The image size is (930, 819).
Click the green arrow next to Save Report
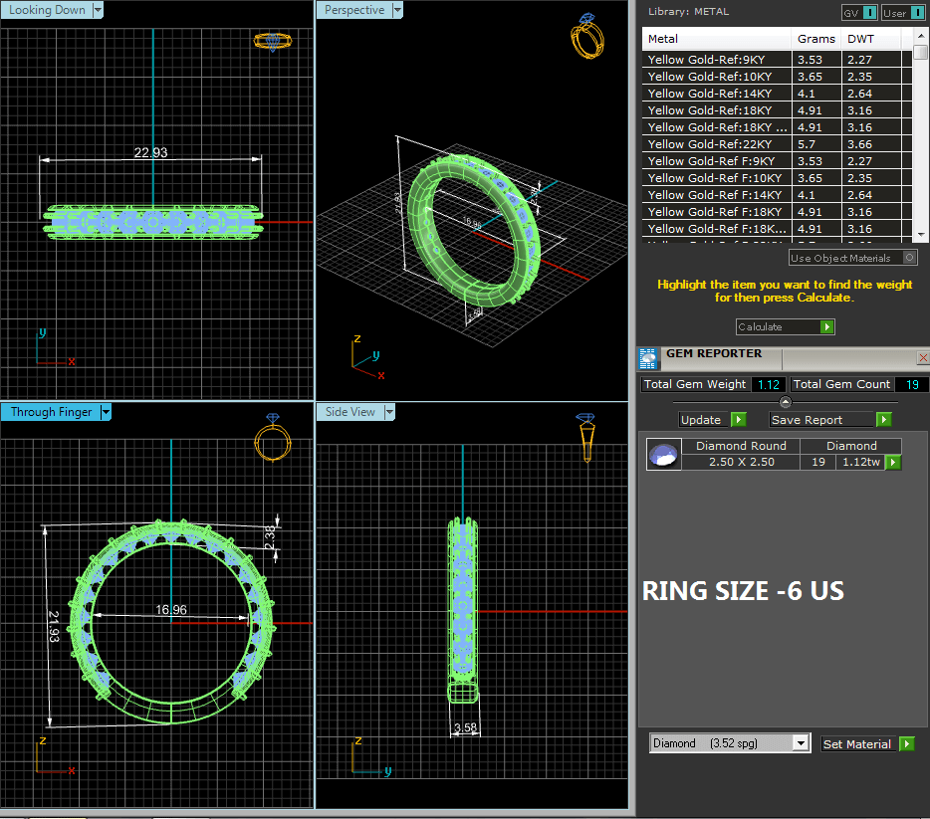[x=883, y=420]
